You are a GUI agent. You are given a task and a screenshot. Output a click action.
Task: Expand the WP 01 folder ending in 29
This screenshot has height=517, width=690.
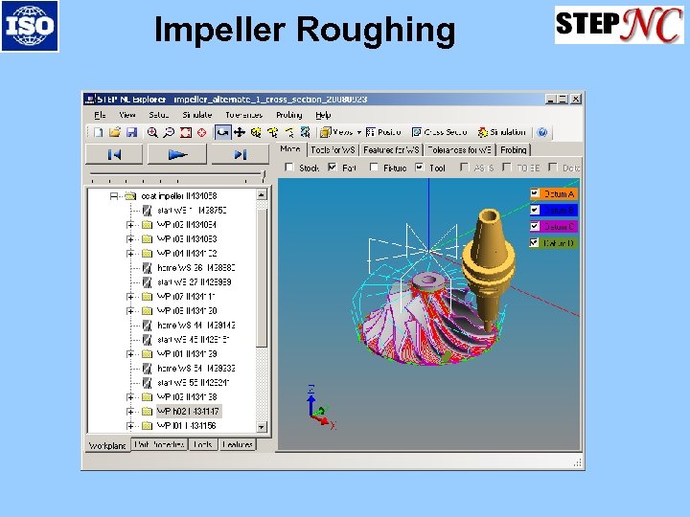pyautogui.click(x=130, y=354)
